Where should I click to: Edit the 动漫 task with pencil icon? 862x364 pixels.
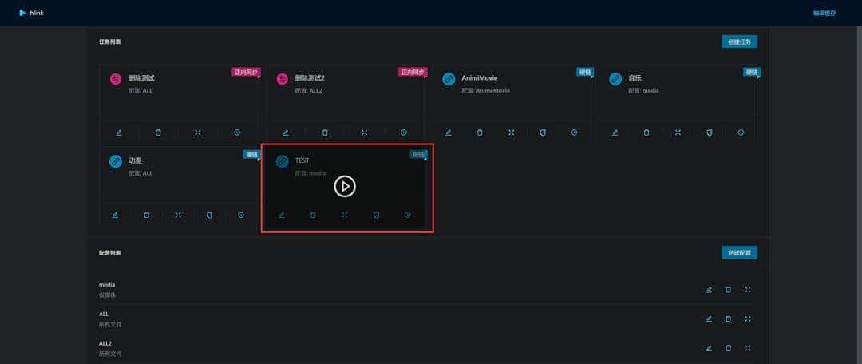[x=115, y=215]
